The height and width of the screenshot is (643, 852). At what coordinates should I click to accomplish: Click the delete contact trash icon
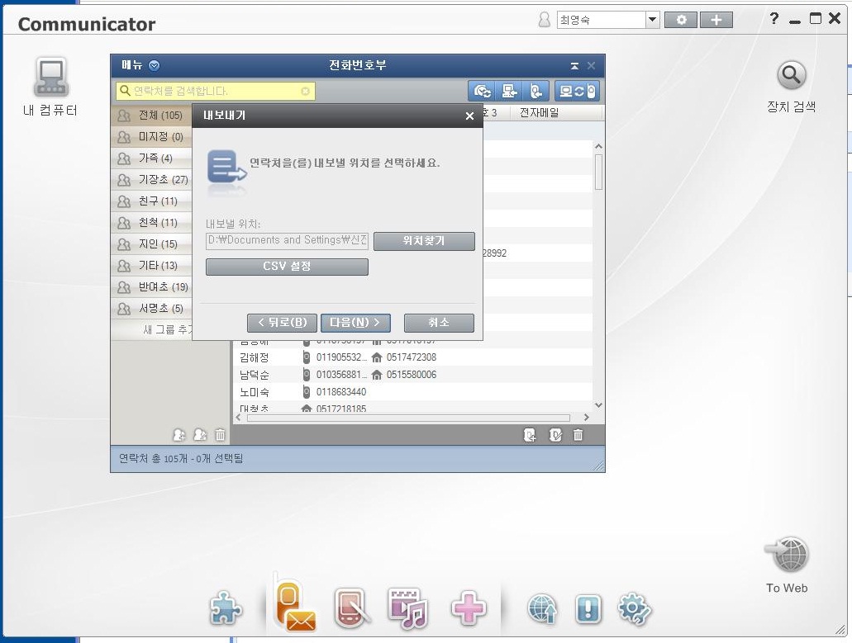tap(578, 435)
